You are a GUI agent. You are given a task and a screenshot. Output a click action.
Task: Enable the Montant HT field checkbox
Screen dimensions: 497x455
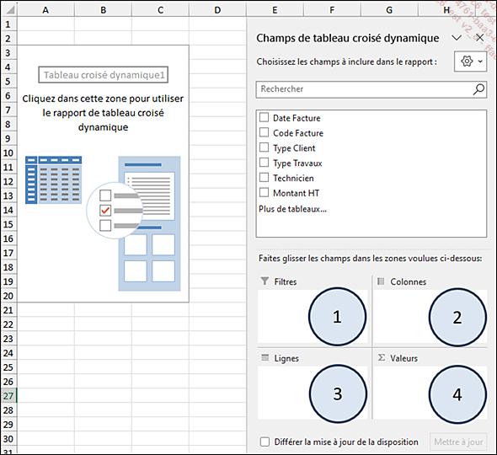[x=264, y=192]
